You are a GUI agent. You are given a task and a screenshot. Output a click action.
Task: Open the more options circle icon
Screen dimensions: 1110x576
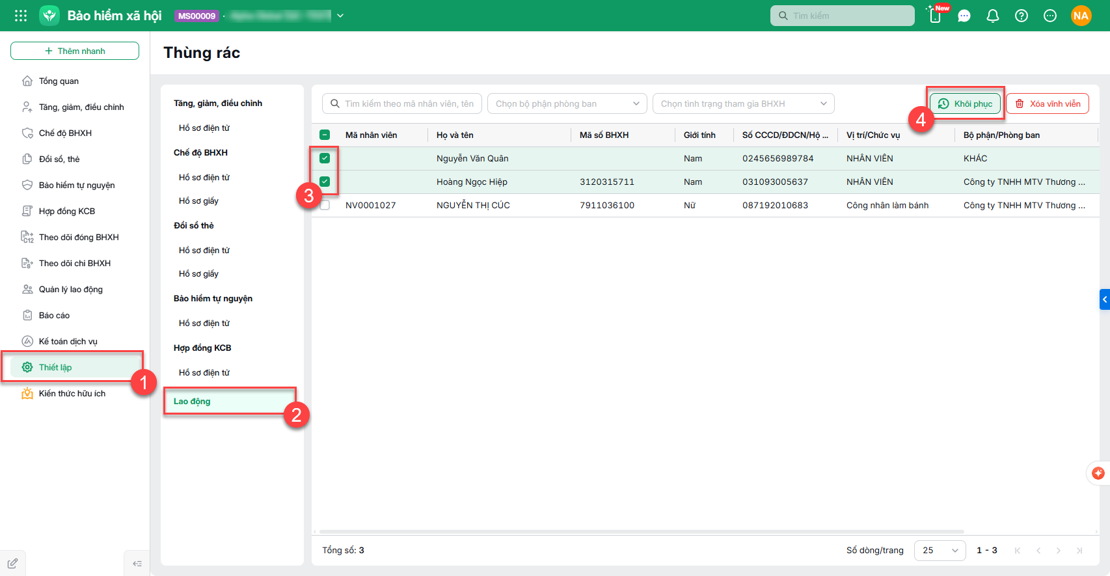tap(1050, 16)
